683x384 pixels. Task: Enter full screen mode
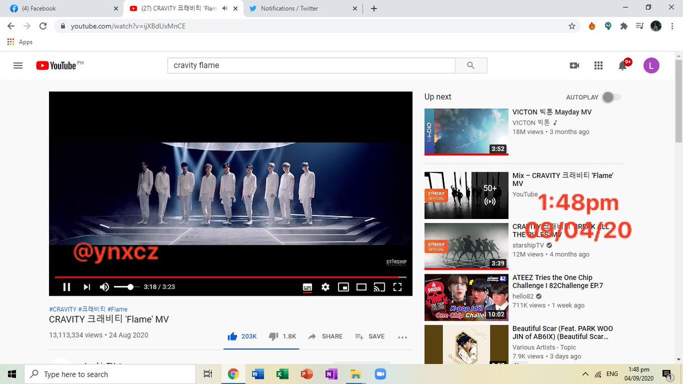click(398, 287)
